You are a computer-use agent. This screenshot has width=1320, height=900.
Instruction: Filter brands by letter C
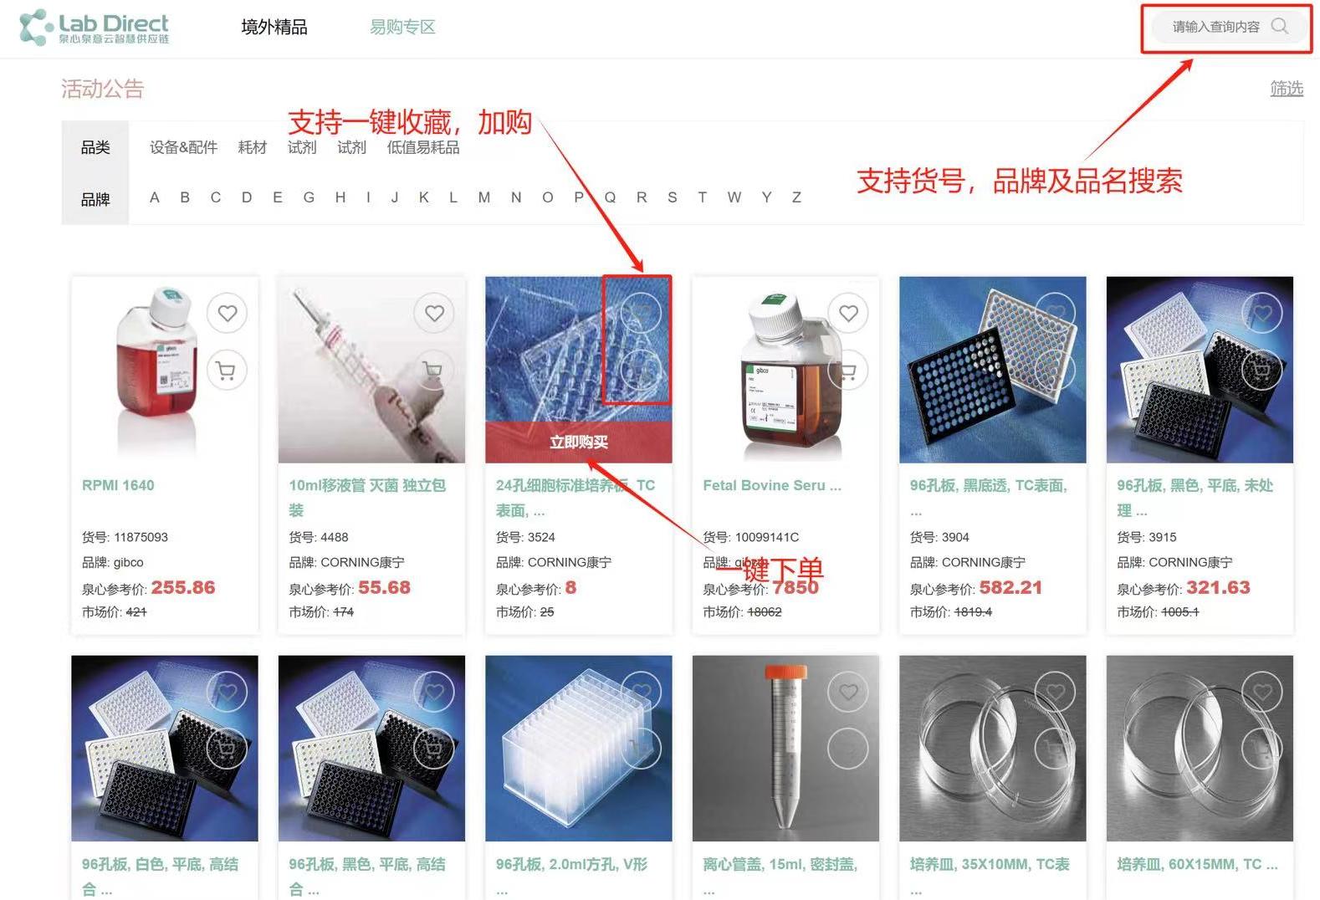(216, 197)
